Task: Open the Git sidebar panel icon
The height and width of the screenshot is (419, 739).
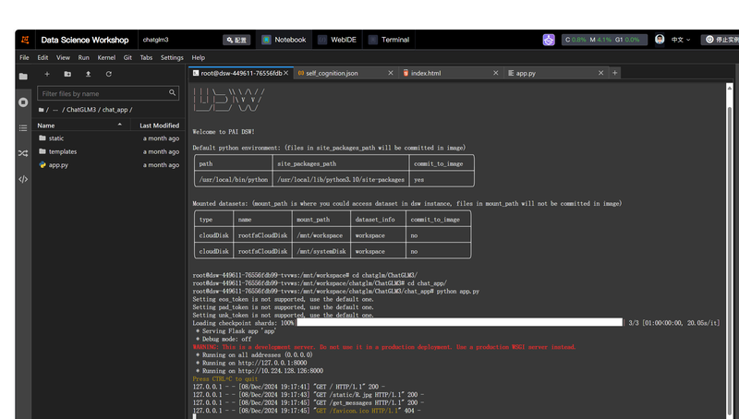Action: [23, 153]
